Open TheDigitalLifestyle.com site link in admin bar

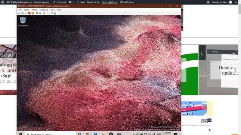[x=29, y=2]
